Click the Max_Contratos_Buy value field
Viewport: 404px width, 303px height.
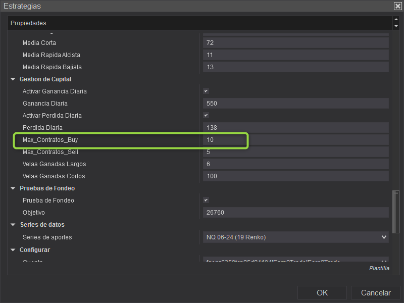pyautogui.click(x=295, y=140)
